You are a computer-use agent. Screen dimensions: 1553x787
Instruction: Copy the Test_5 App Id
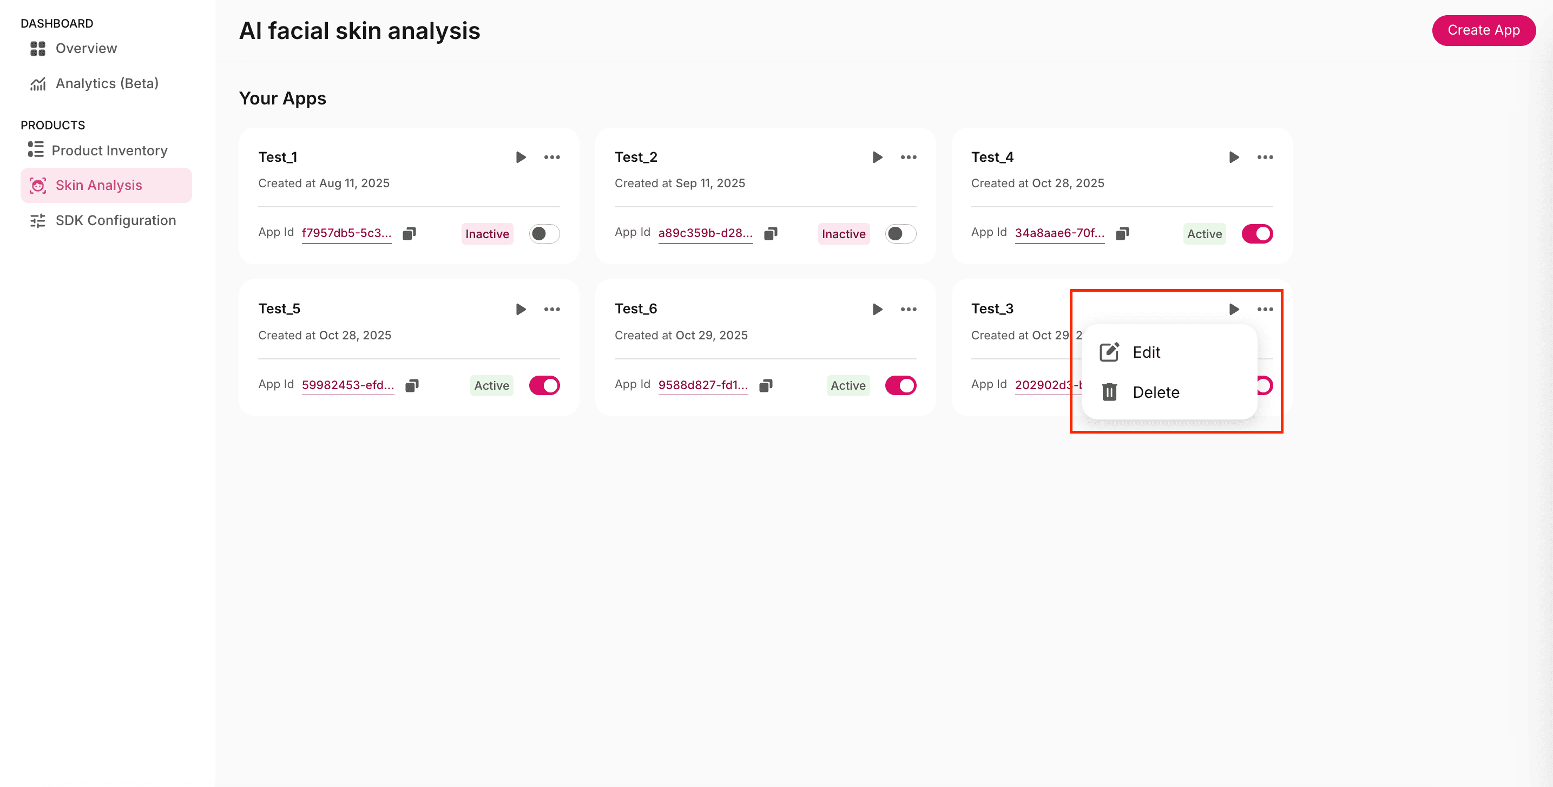(x=412, y=385)
